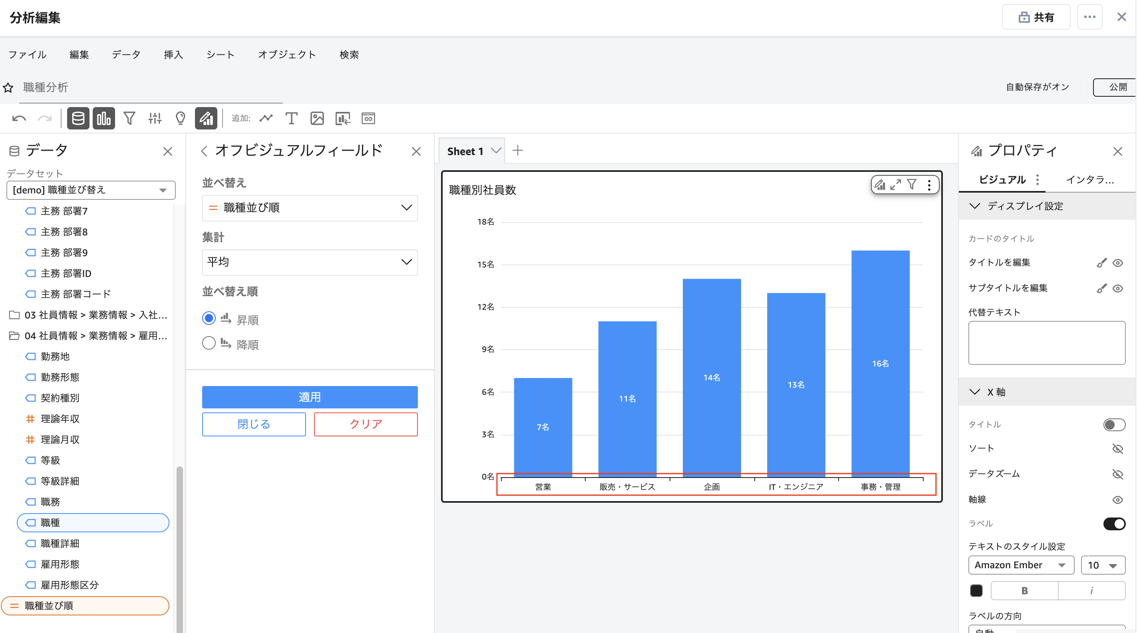This screenshot has width=1137, height=633.
Task: Maximize the visual with expand arrows icon
Action: coord(896,185)
